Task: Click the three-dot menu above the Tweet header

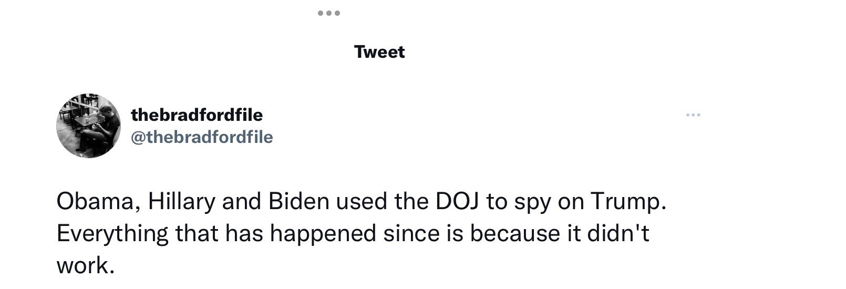Action: point(329,13)
